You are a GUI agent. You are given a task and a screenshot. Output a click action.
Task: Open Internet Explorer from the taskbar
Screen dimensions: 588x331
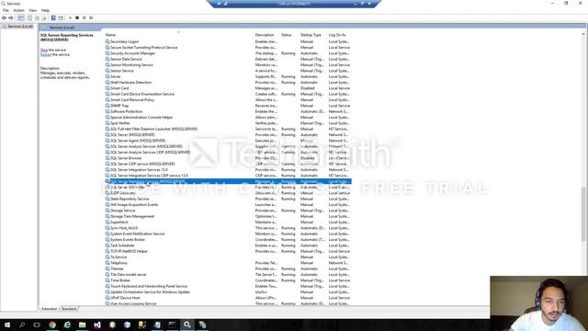[x=67, y=325]
